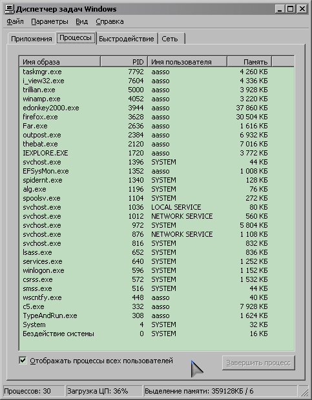Select the edonkey2000.exe process row
The image size is (312, 400).
[x=156, y=108]
